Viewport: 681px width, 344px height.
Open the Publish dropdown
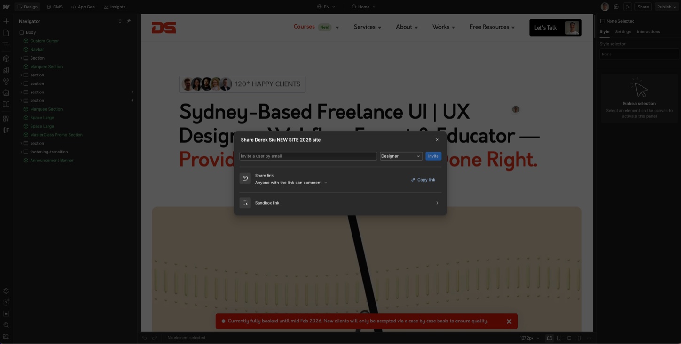(667, 7)
